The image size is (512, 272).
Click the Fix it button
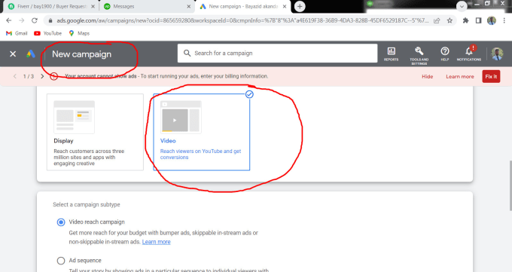491,77
